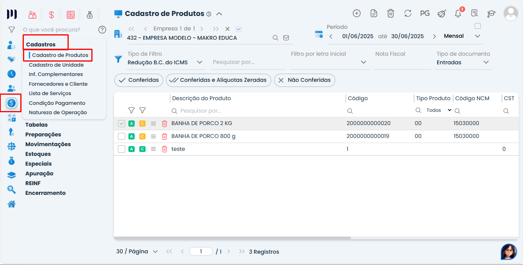Toggle the checkbox beside the company selector
Image resolution: width=523 pixels, height=265 pixels.
pos(239,29)
